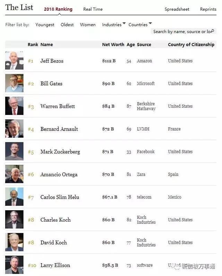Expand the Industries filter dropdown
The height and width of the screenshot is (276, 222).
coord(114,25)
